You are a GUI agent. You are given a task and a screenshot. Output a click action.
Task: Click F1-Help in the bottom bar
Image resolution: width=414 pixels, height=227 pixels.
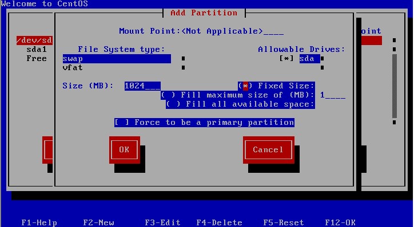point(39,222)
